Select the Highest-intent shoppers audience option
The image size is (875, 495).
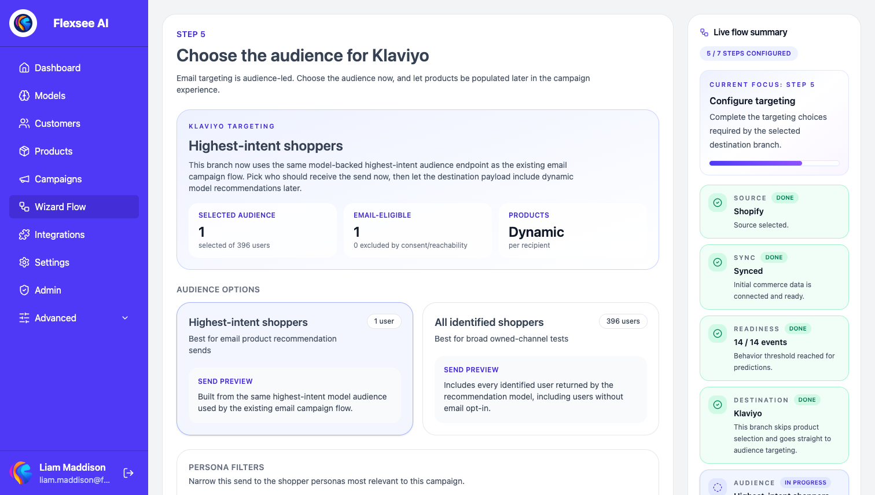coord(295,369)
